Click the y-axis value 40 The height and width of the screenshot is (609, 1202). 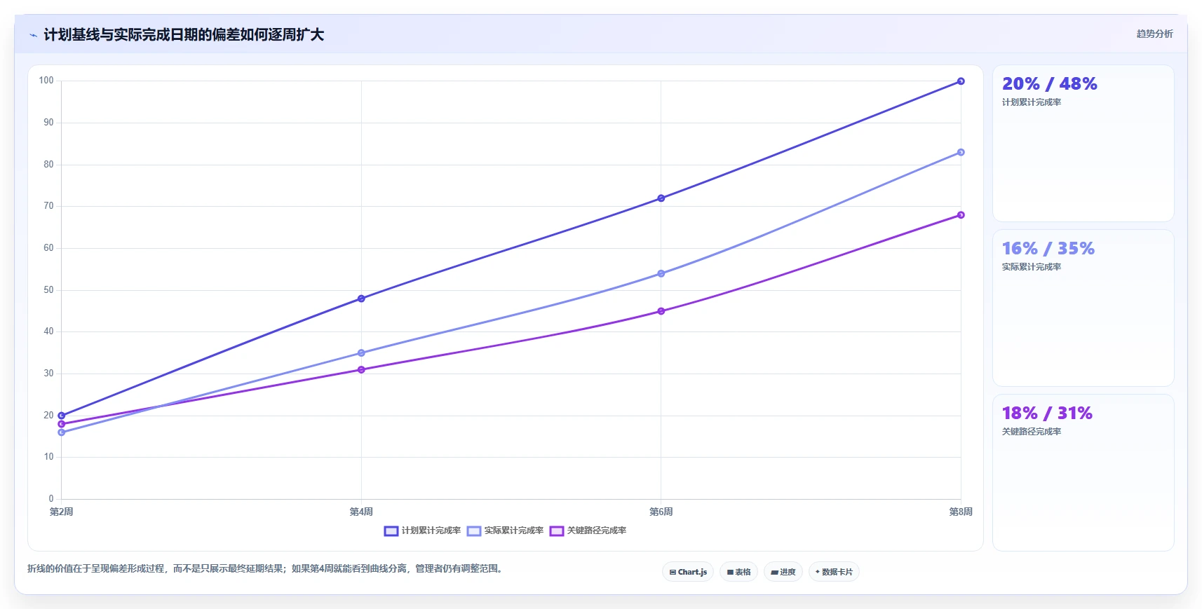pyautogui.click(x=48, y=331)
